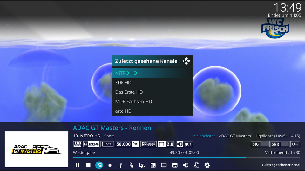Stop playback with the square stop button
305x171 pixels.
88,165
